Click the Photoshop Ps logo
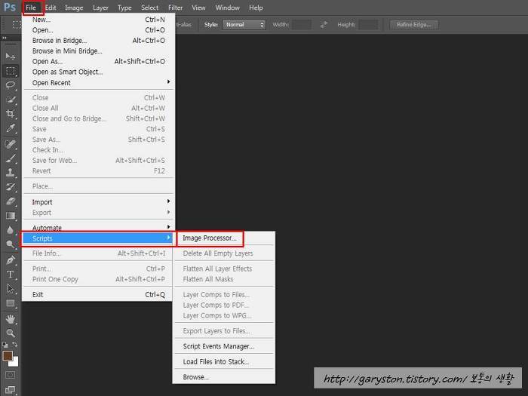 pos(10,7)
